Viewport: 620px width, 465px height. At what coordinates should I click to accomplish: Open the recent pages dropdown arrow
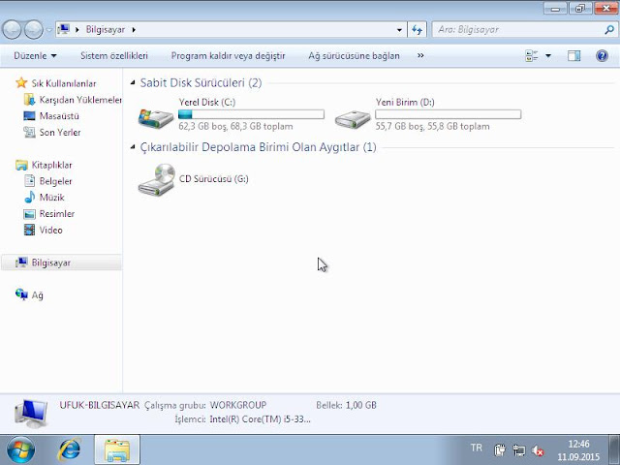[49, 30]
